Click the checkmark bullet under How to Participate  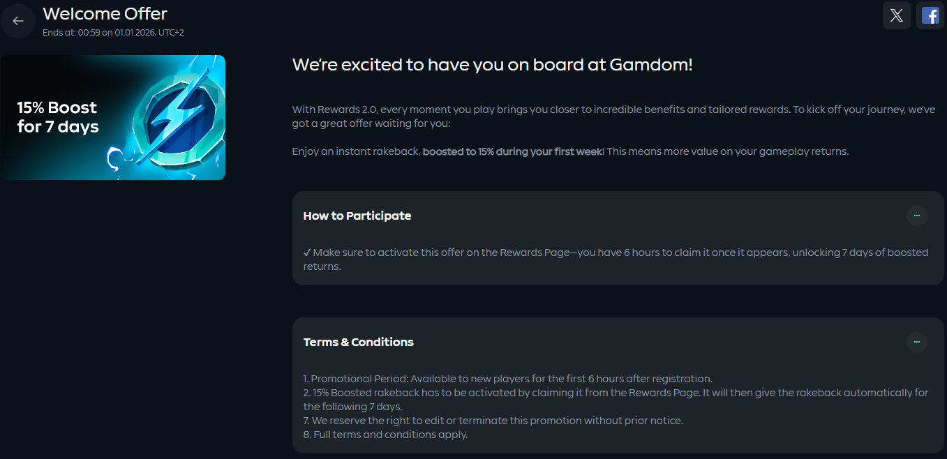coord(307,253)
